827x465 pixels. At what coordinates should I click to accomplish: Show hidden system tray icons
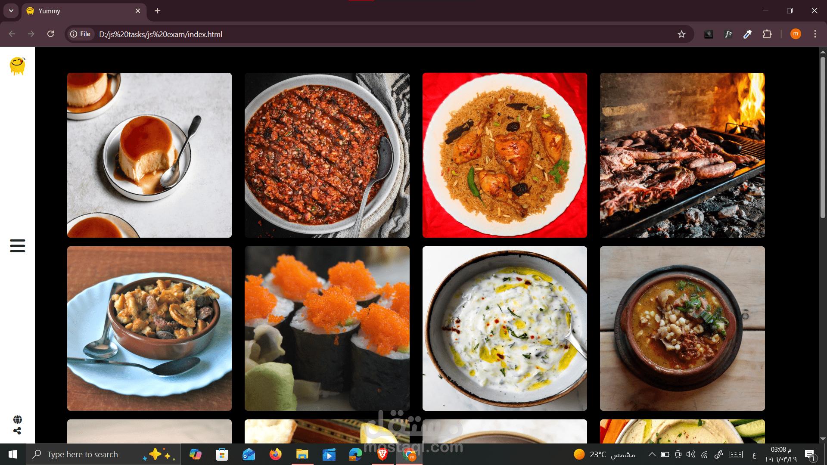tap(652, 454)
